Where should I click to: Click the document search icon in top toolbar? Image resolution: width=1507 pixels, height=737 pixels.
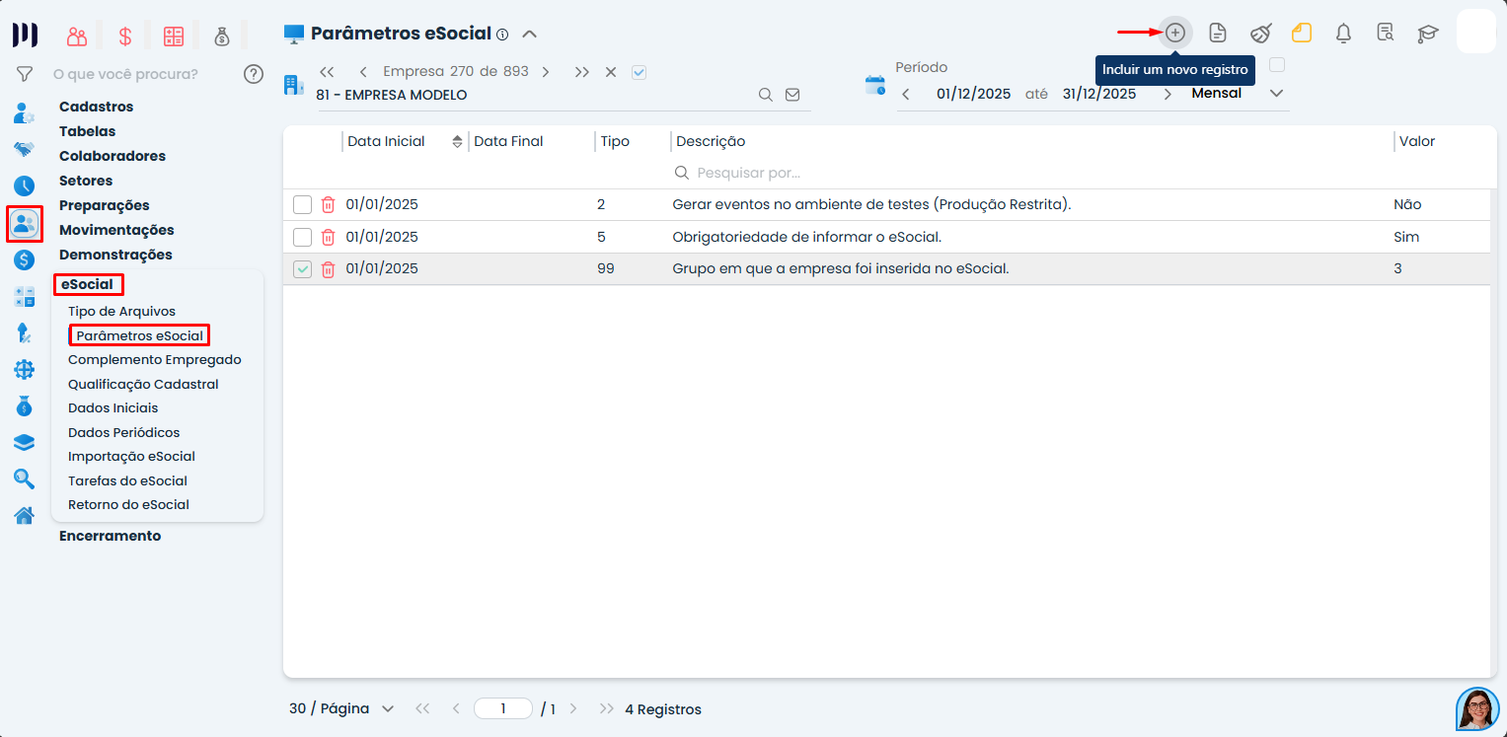click(1385, 33)
